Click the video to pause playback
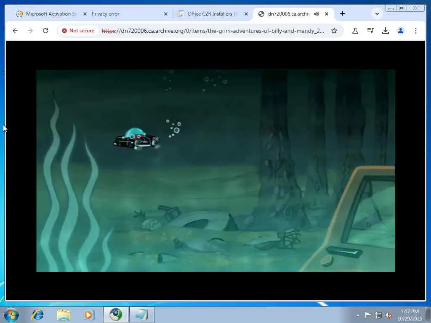 point(215,171)
